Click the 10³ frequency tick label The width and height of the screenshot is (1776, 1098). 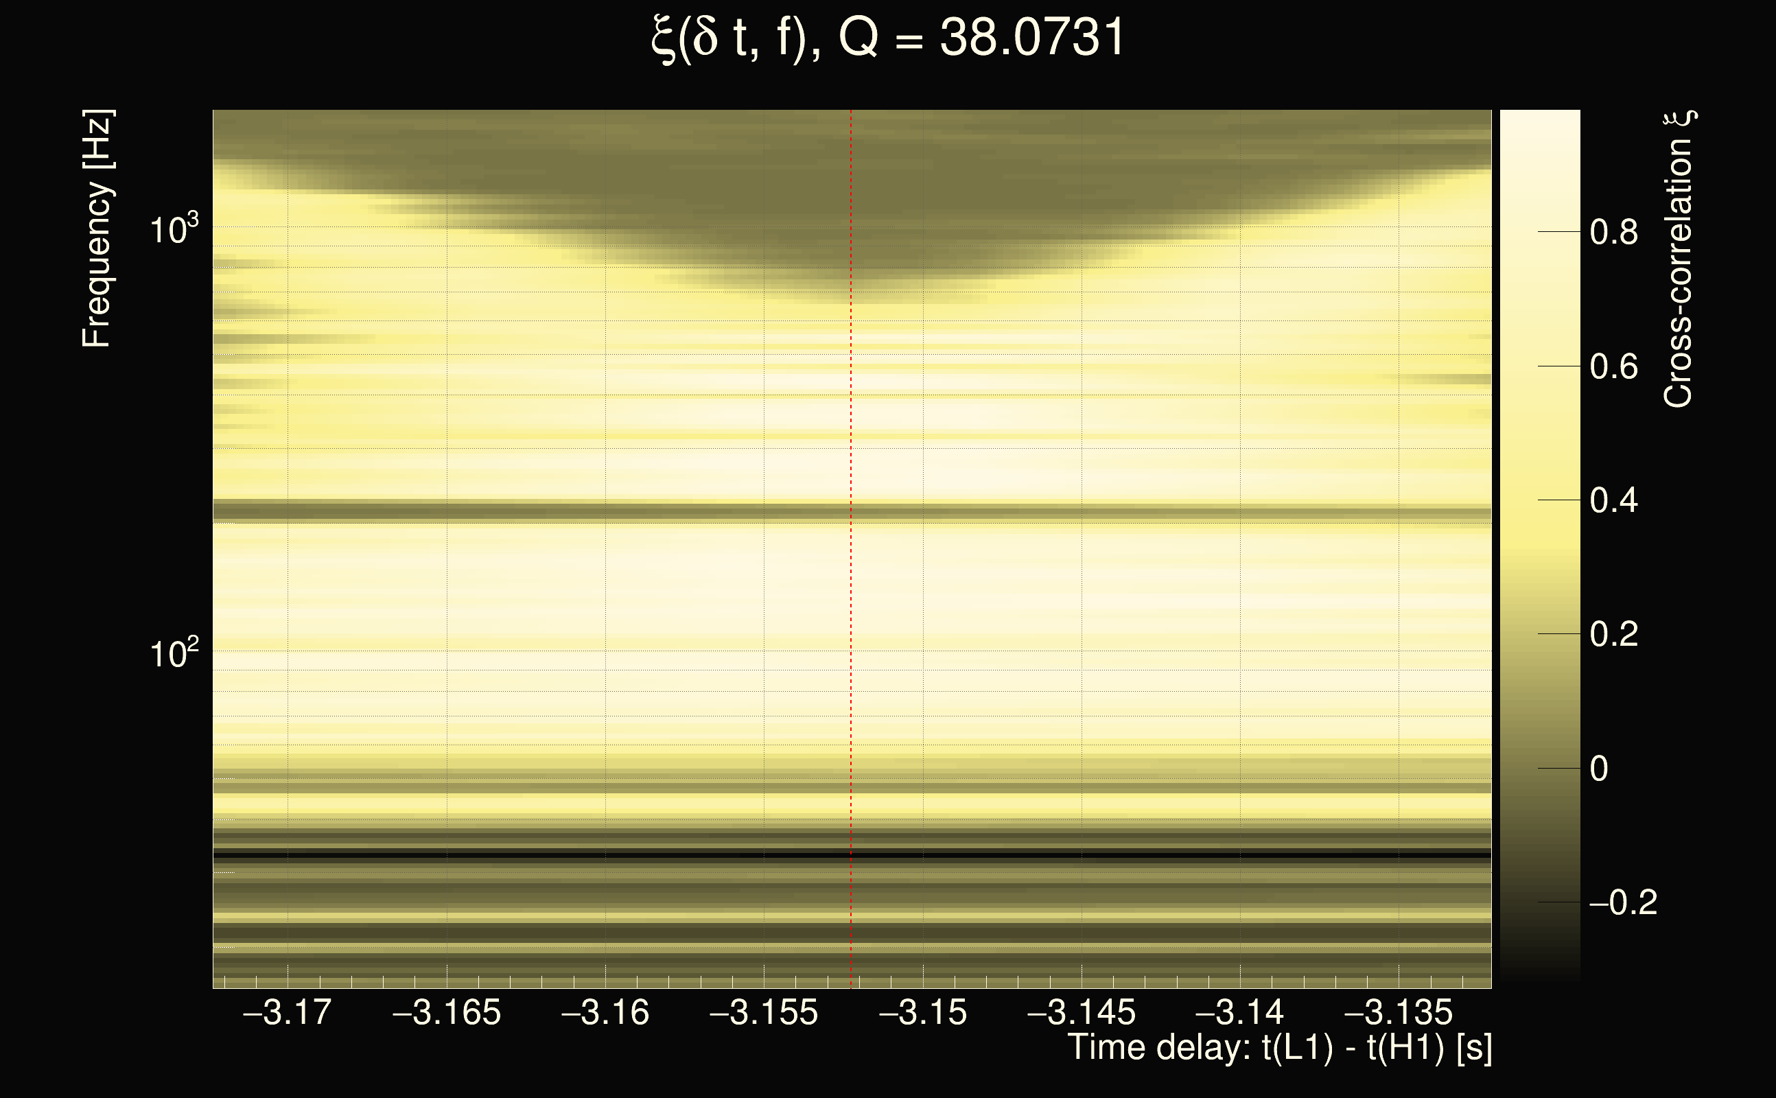tap(174, 230)
